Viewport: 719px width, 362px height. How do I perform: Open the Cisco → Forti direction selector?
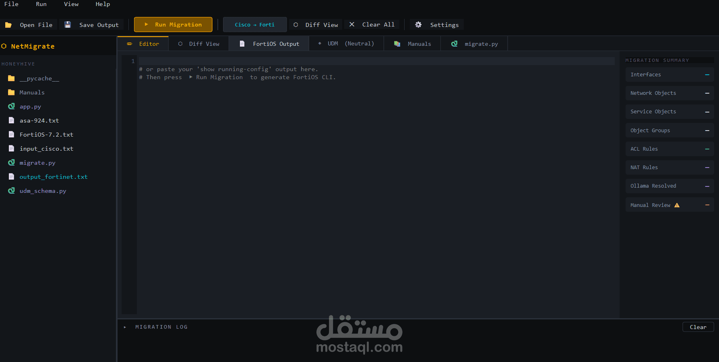[255, 25]
